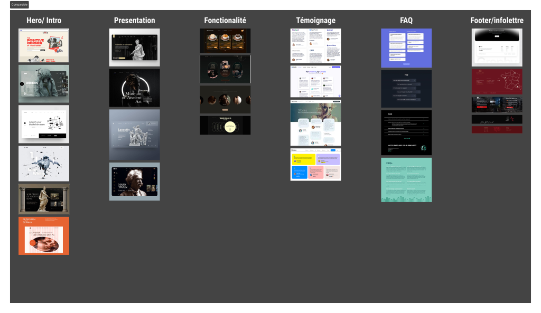
Task: Click the FAQ heading text
Action: click(406, 21)
